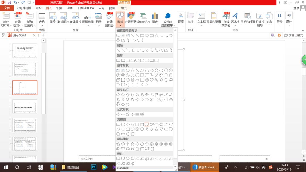Image resolution: width=306 pixels, height=172 pixels.
Task: Switch to the 切换 transitions tab
Action: 59,8
